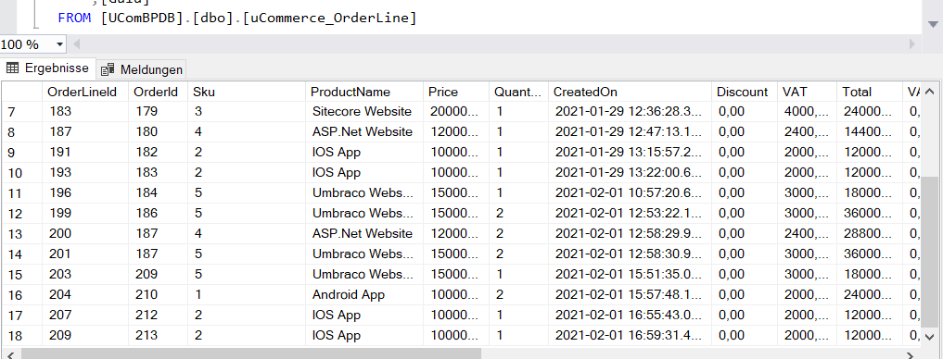
Task: Click ASP.Net Website cell in row 8
Action: tap(364, 132)
